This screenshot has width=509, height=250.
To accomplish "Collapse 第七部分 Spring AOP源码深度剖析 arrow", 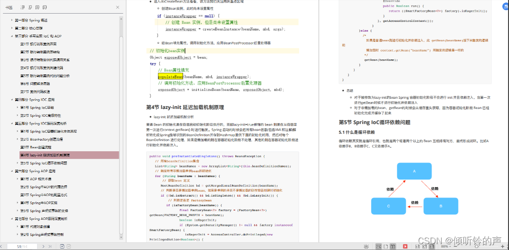I will pyautogui.click(x=12, y=218).
